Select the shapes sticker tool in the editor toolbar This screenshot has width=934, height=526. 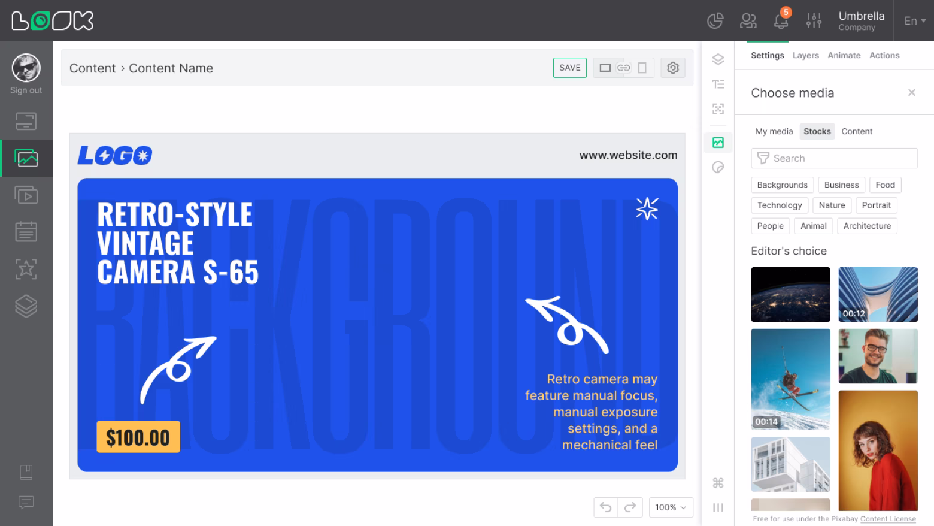coord(718,167)
